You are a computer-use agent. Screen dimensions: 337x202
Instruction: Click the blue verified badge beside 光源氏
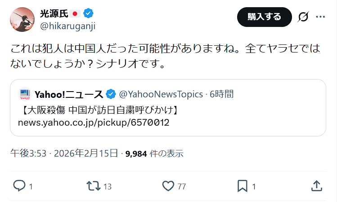88,13
